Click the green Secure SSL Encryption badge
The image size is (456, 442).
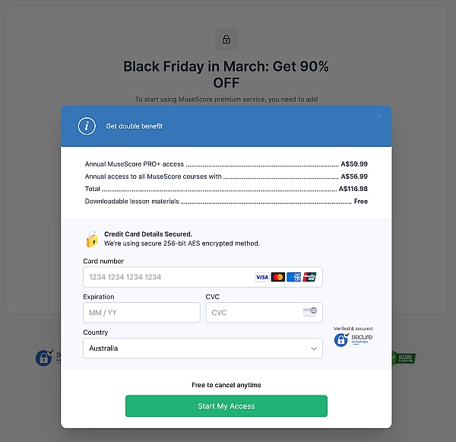pos(404,358)
